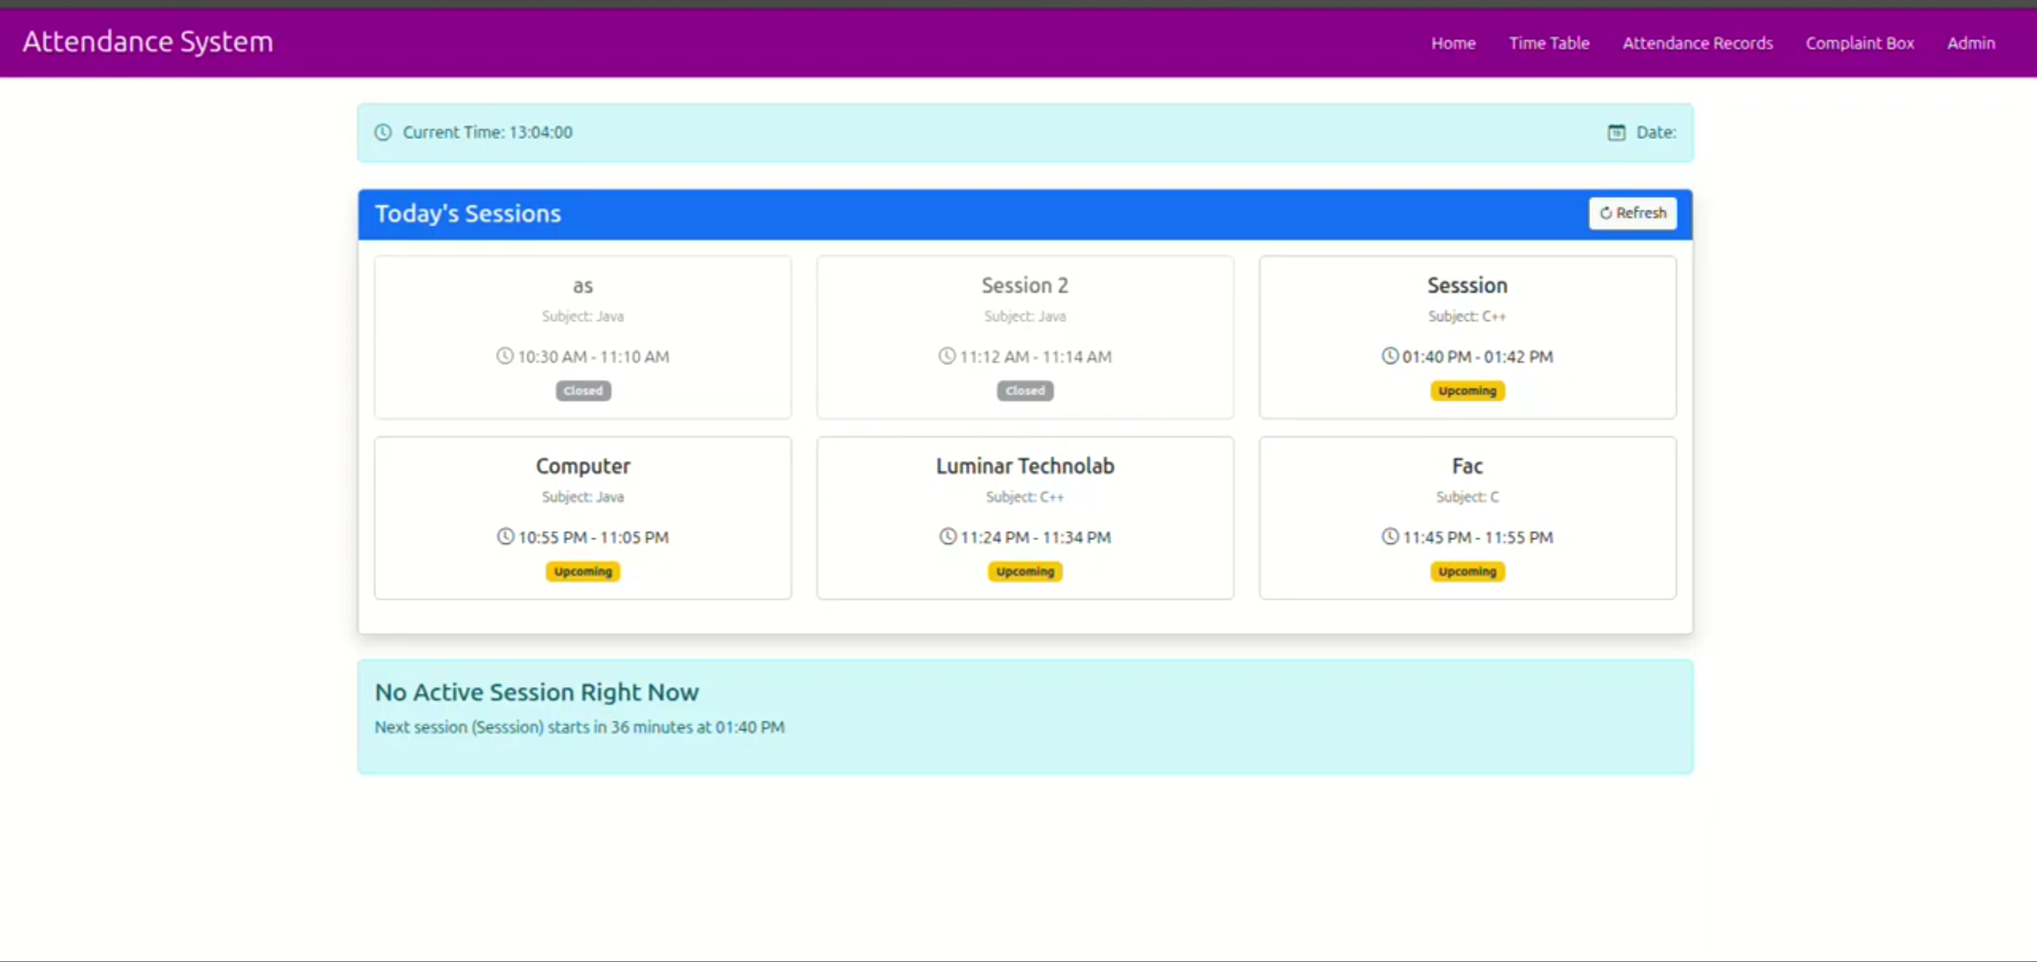The image size is (2037, 962).
Task: Click Subject: Java on Session 2 card
Action: point(1025,316)
